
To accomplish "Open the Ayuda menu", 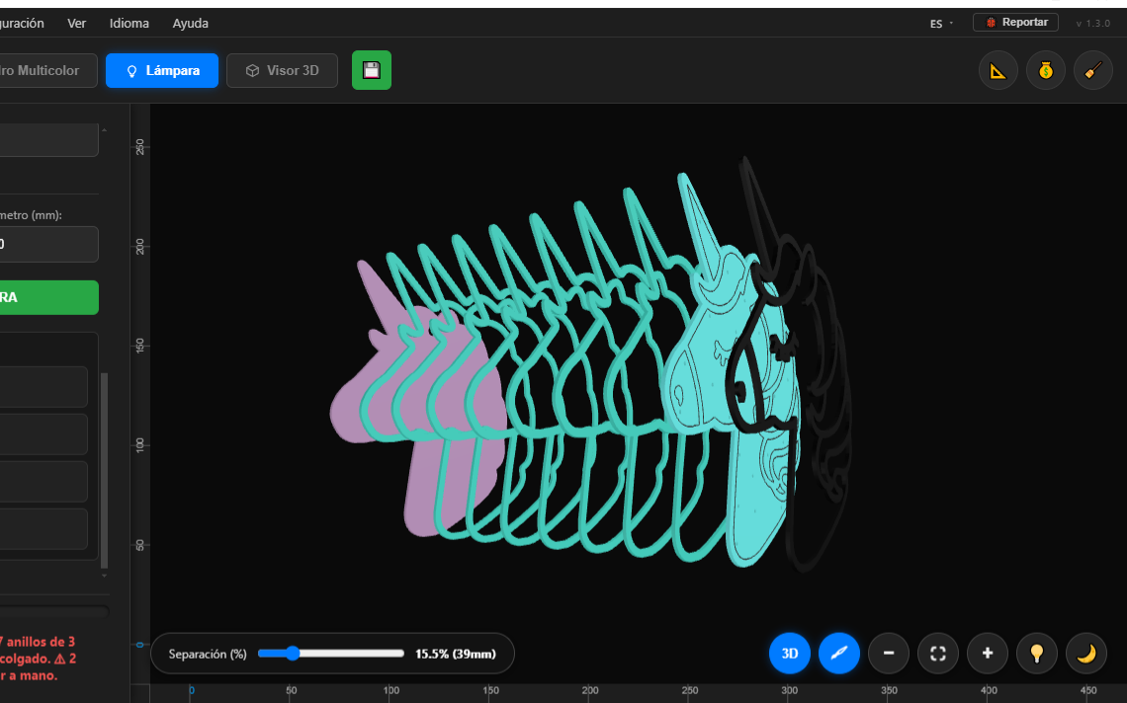I will (x=191, y=23).
